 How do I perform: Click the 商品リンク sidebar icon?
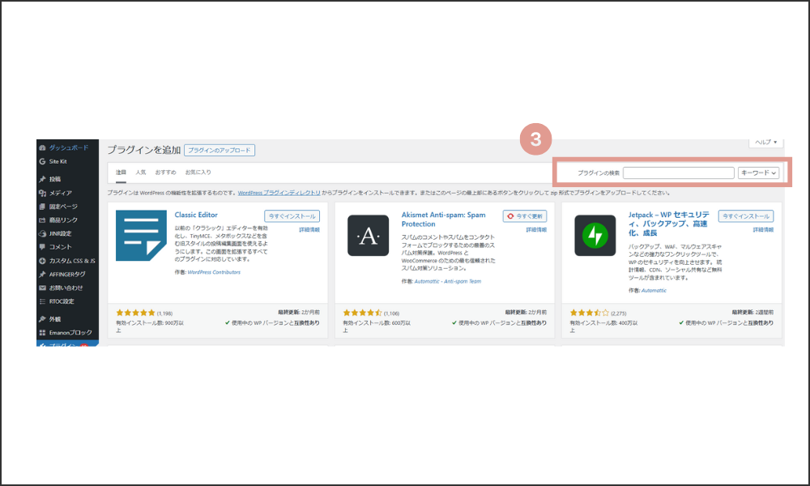pyautogui.click(x=42, y=220)
